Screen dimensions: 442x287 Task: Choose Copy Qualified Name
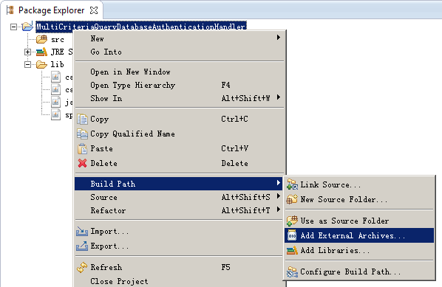coord(180,134)
